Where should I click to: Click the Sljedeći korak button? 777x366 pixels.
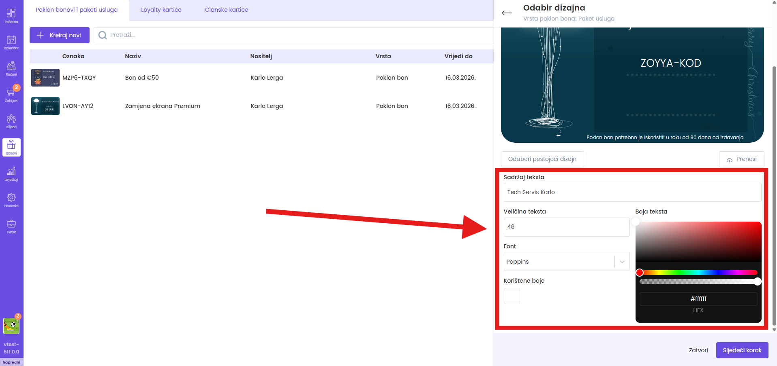point(742,350)
